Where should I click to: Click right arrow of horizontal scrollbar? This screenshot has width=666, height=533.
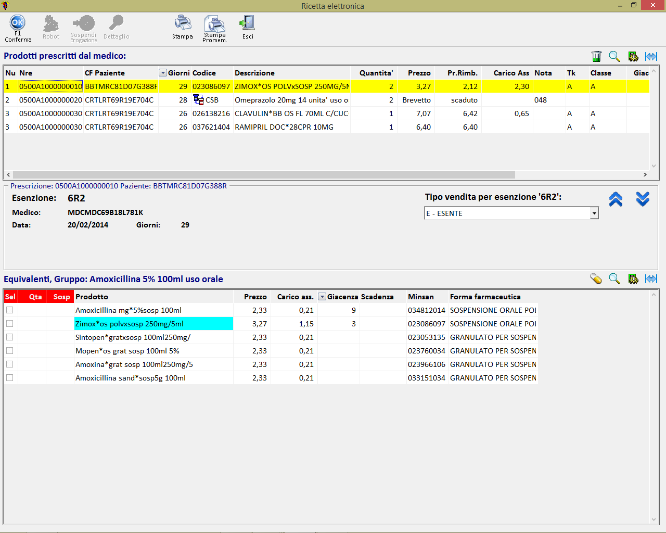[x=645, y=175]
